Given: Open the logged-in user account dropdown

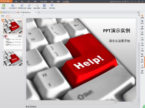Looking at the screenshot, I should pyautogui.click(x=115, y=1).
